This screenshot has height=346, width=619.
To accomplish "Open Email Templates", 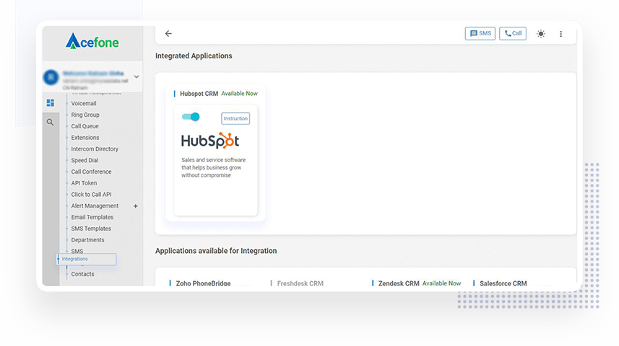I will click(x=92, y=217).
